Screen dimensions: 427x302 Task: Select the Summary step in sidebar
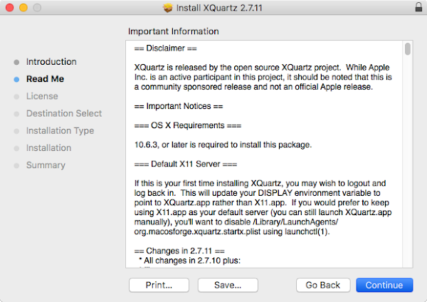coord(46,165)
